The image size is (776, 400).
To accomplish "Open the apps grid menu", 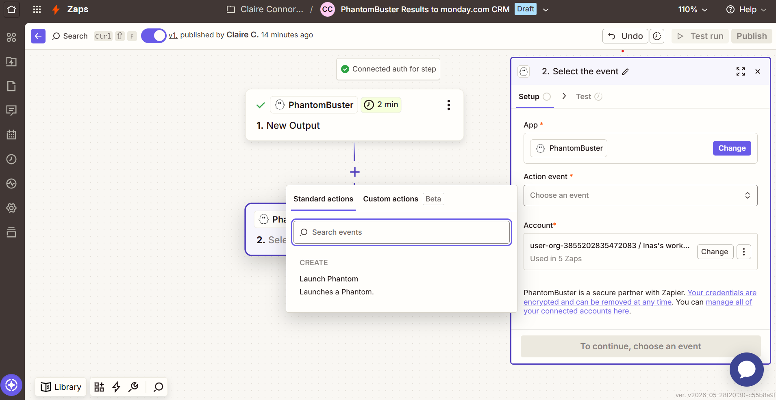I will pyautogui.click(x=37, y=9).
